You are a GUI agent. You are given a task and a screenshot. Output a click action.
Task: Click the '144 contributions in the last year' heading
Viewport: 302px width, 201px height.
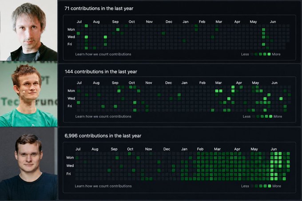(x=101, y=72)
